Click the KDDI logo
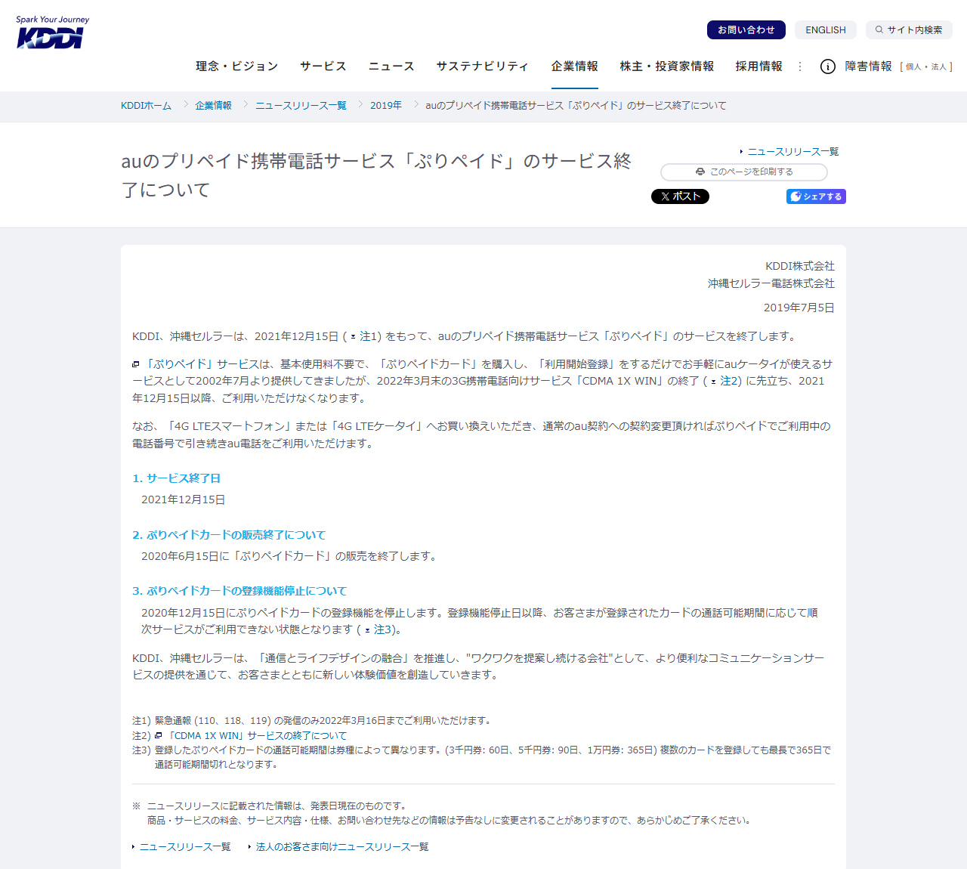Screen dimensions: 967x869 coord(52,32)
